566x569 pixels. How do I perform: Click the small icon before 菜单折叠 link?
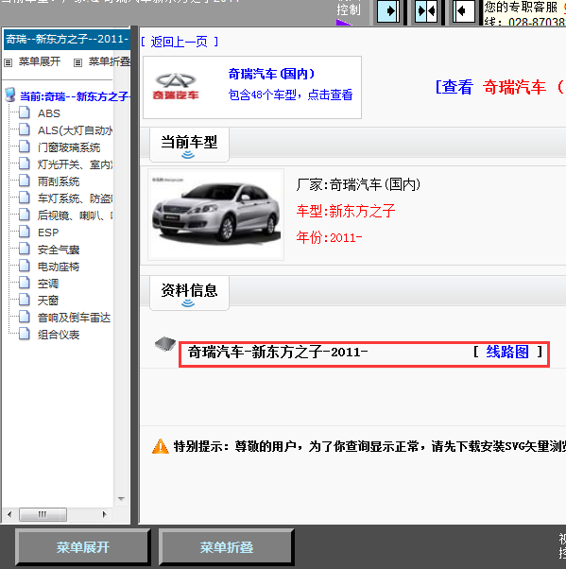77,62
